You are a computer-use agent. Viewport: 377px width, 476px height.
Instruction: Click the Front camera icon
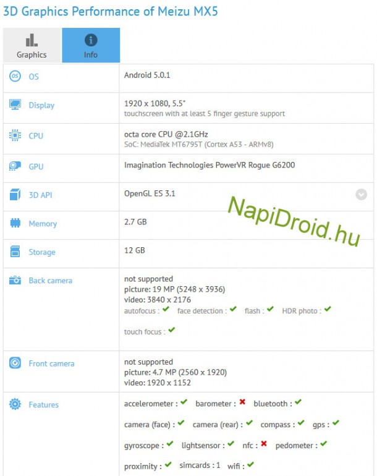point(15,363)
